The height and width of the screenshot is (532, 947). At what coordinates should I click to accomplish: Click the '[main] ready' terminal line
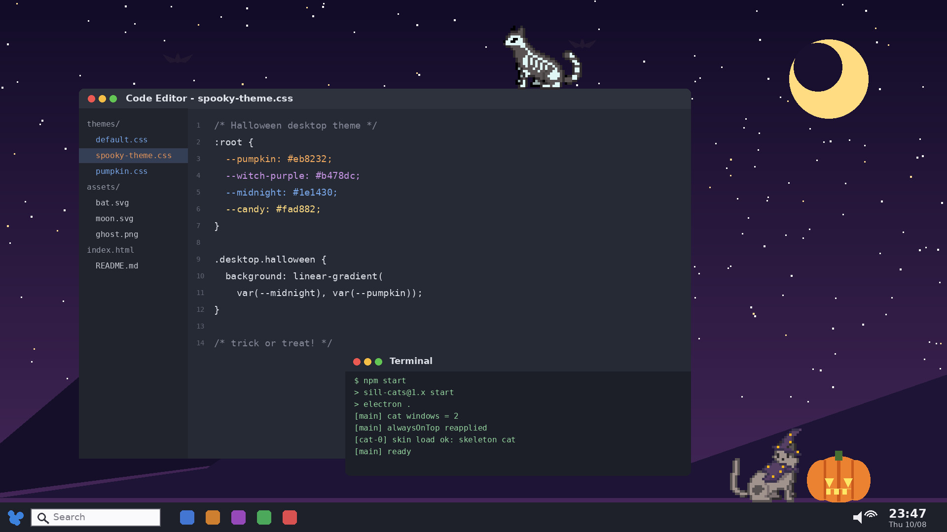click(383, 452)
